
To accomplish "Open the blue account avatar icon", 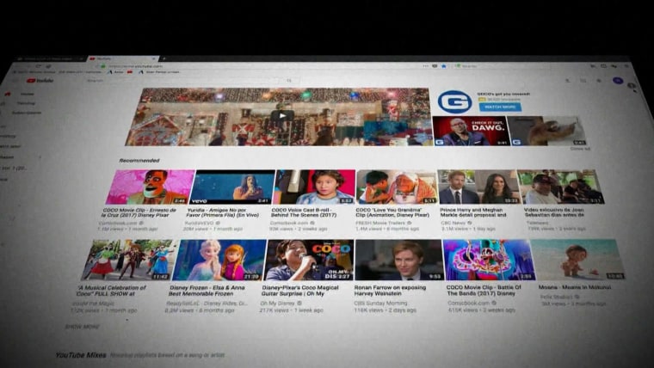I will [618, 81].
